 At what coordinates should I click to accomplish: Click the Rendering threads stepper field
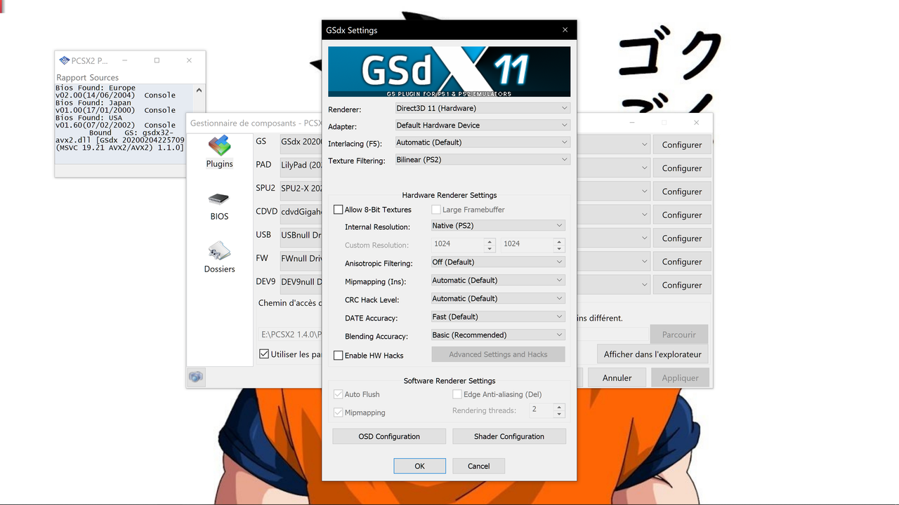coord(542,410)
